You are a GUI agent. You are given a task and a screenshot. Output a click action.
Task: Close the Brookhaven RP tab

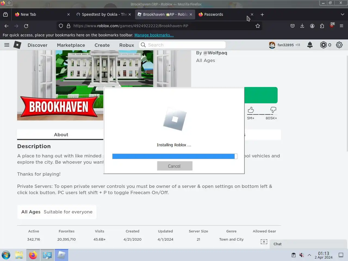point(191,14)
